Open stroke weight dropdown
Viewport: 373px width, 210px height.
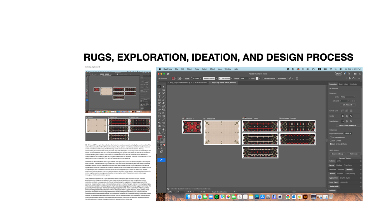200,78
